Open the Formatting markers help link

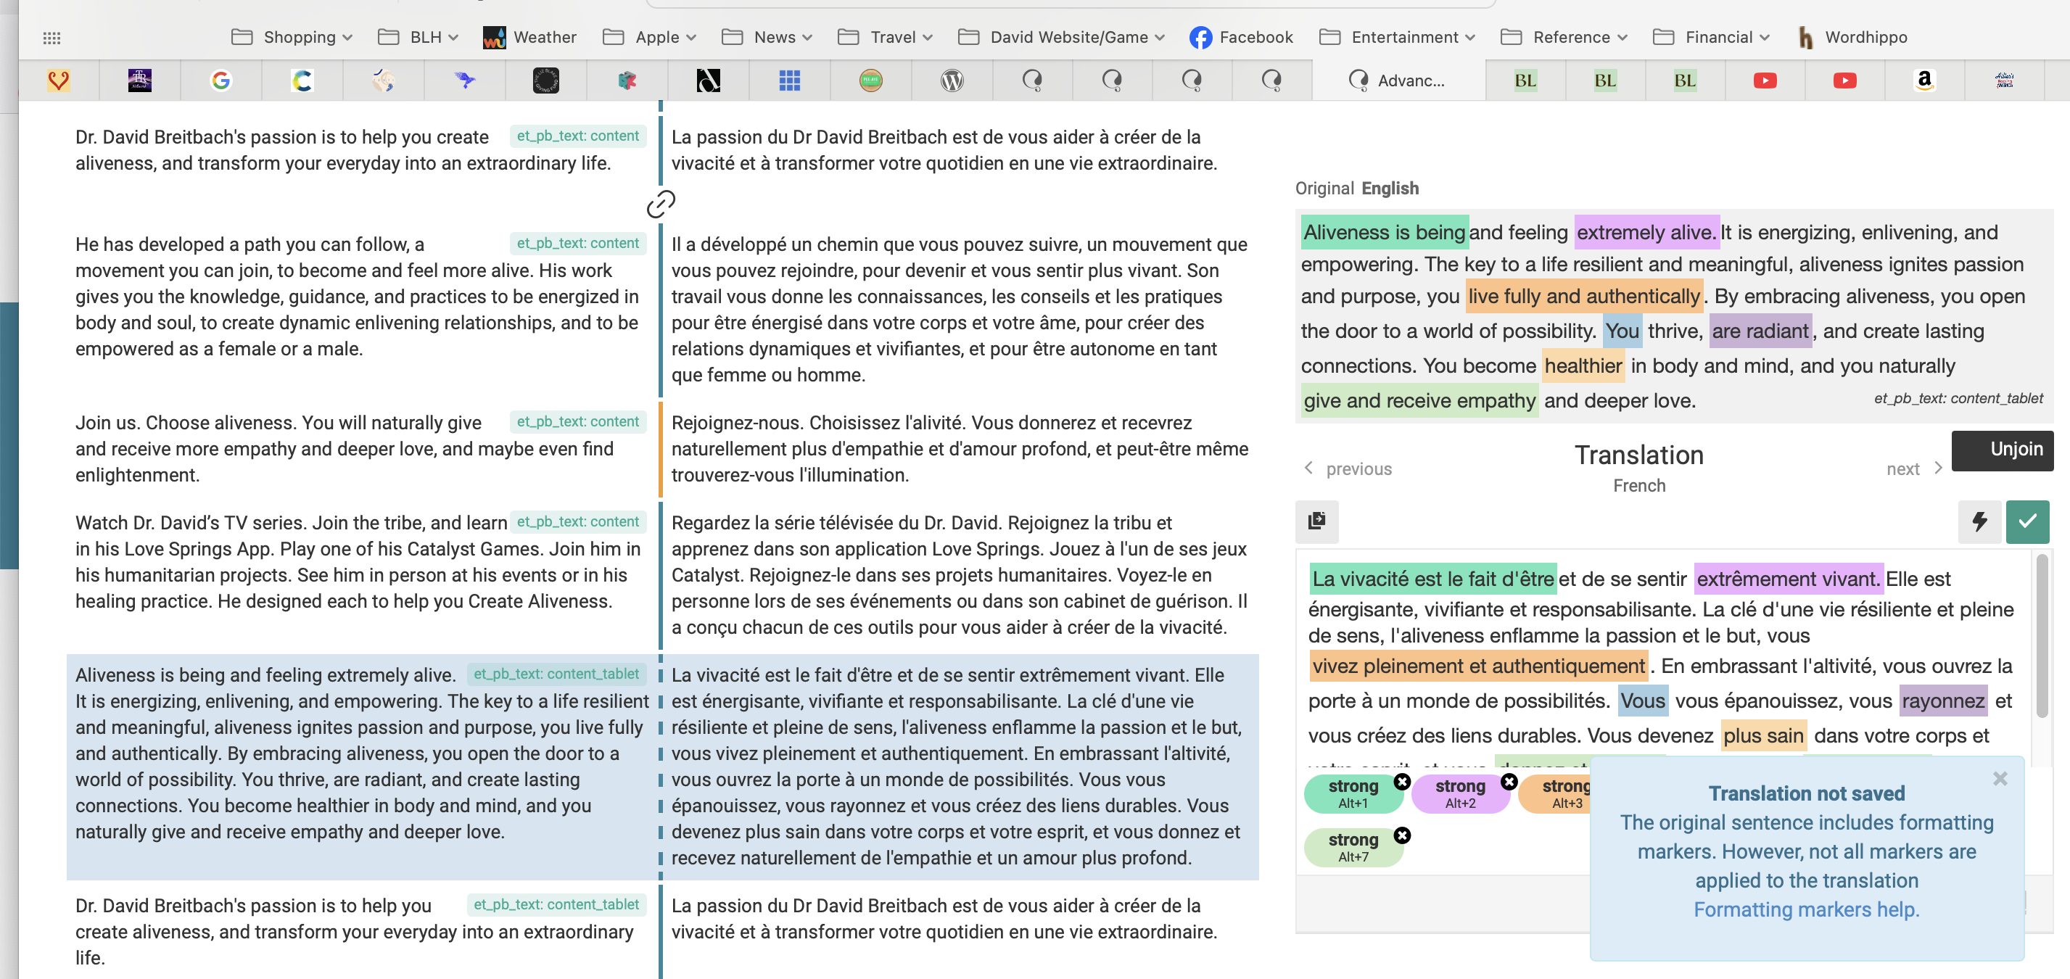(1805, 910)
